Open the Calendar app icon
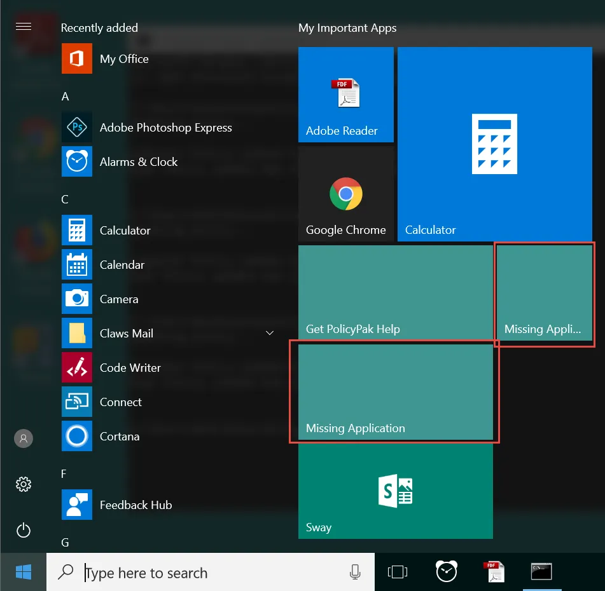This screenshot has width=605, height=591. tap(77, 264)
